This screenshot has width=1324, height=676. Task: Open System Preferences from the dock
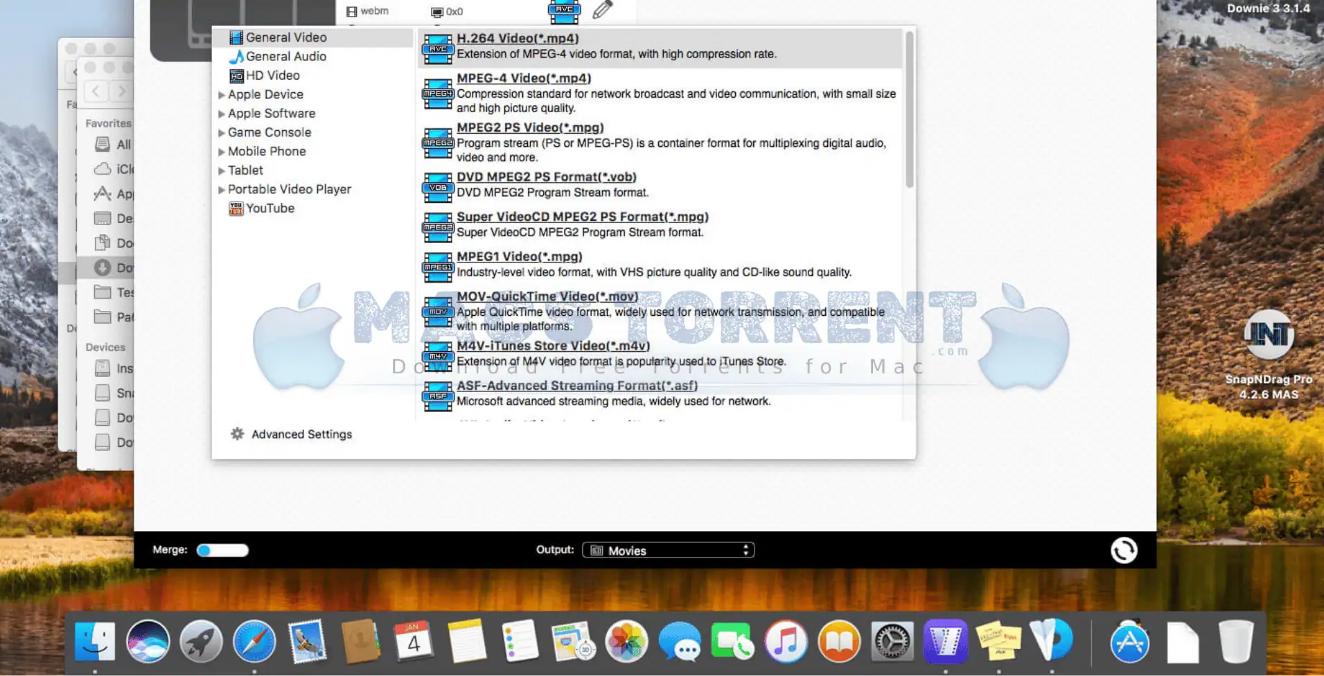892,641
